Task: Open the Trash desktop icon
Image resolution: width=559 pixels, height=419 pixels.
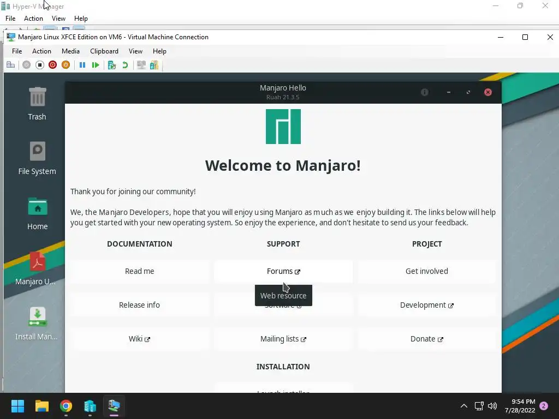Action: 37,103
